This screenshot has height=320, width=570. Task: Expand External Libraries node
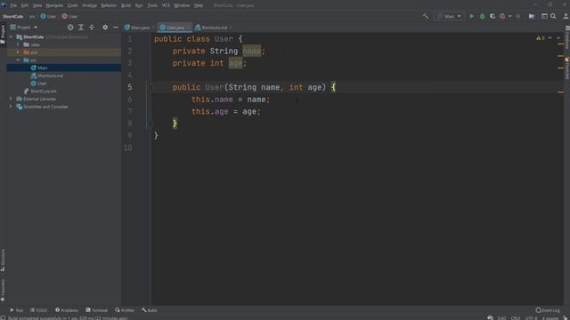point(11,99)
